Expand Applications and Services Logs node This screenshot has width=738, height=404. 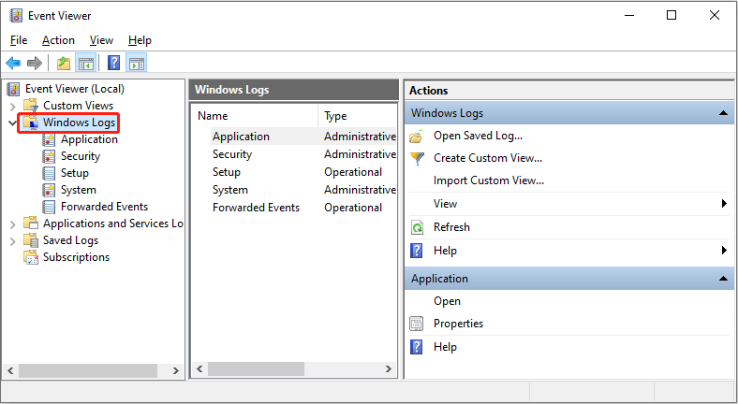tap(13, 224)
